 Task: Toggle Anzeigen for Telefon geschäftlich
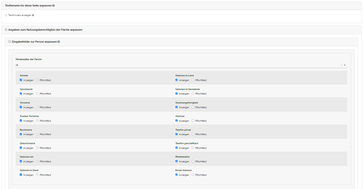point(176,148)
